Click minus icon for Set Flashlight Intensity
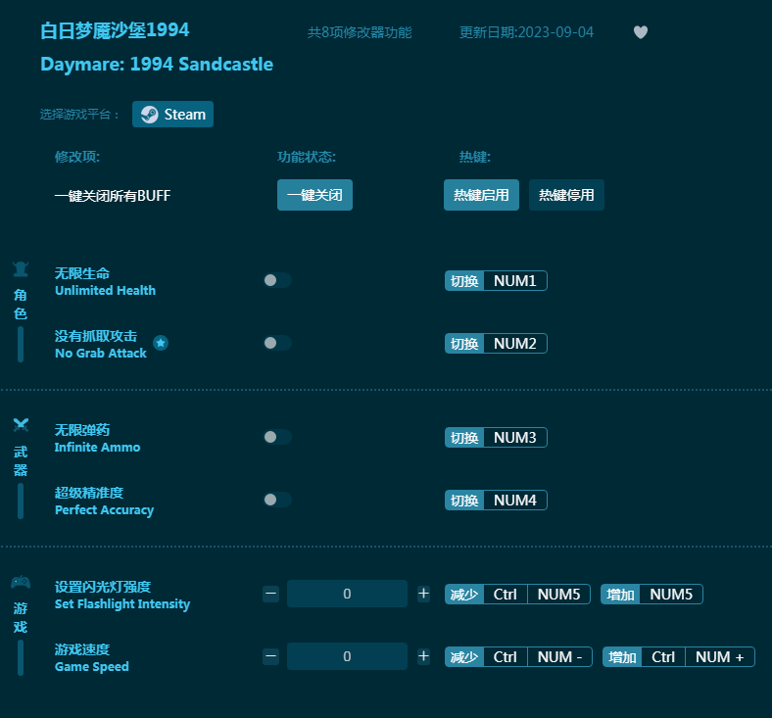 pyautogui.click(x=271, y=594)
